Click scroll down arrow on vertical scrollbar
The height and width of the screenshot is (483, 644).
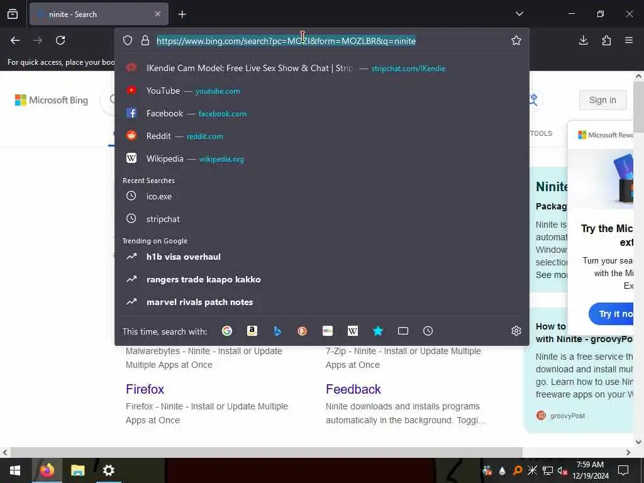[639, 442]
